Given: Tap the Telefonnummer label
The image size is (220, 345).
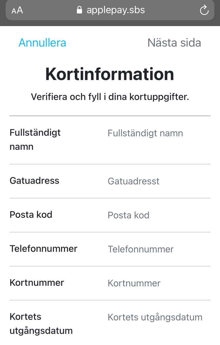Looking at the screenshot, I should (x=43, y=249).
